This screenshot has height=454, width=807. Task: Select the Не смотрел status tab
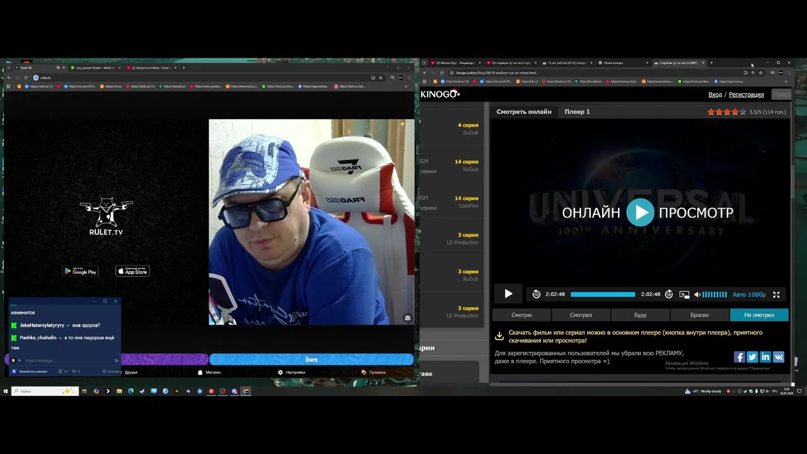(x=759, y=315)
